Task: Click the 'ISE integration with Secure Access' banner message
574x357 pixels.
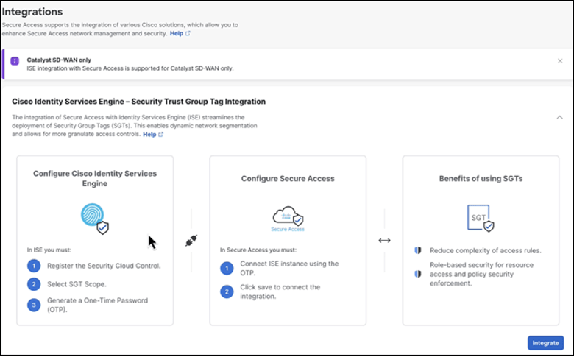Action: coord(130,68)
